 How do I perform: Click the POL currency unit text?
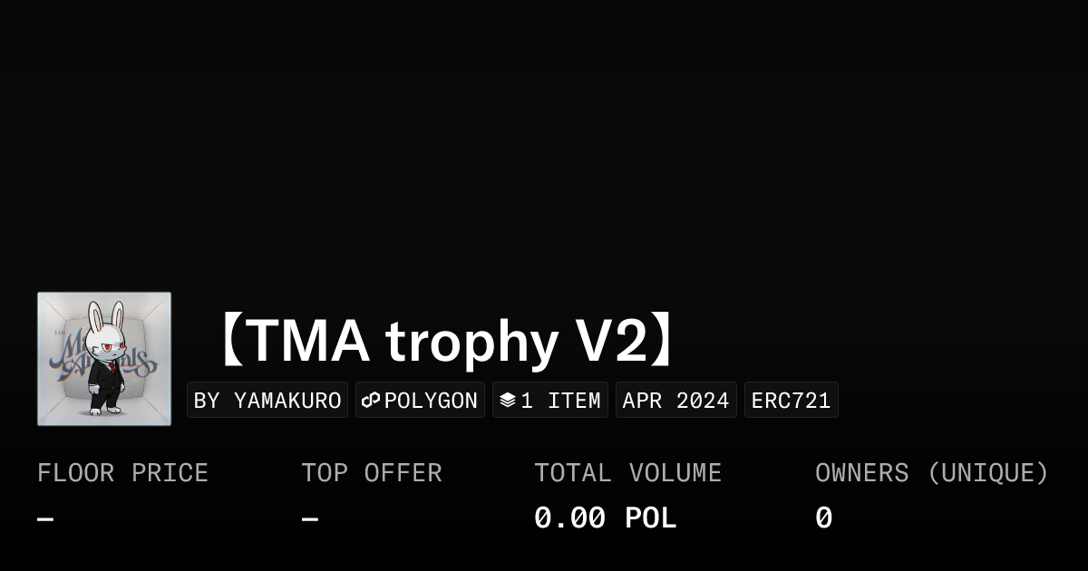(650, 518)
